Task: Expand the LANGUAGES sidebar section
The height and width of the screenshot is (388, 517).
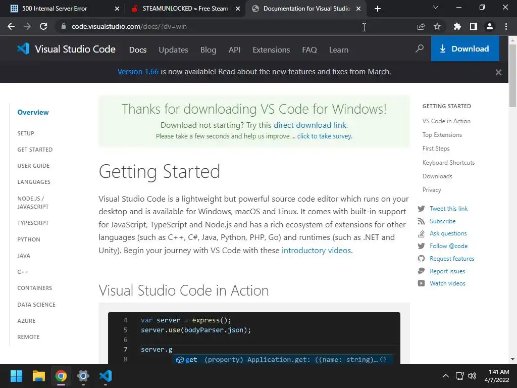Action: click(34, 182)
